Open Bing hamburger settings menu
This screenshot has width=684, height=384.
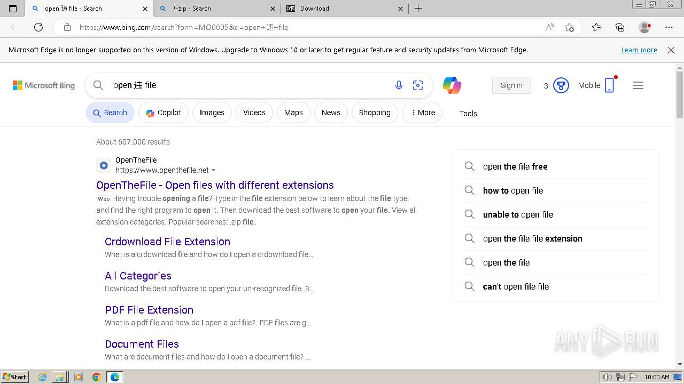(638, 85)
